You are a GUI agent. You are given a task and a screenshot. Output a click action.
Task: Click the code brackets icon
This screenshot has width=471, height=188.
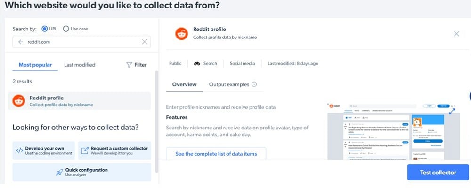[x=19, y=150]
